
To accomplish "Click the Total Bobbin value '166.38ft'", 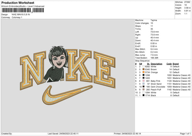I will [x=154, y=58].
